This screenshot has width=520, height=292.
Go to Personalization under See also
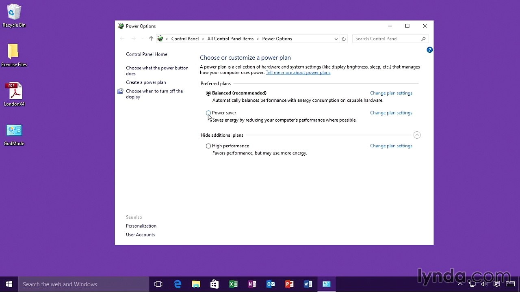[141, 226]
